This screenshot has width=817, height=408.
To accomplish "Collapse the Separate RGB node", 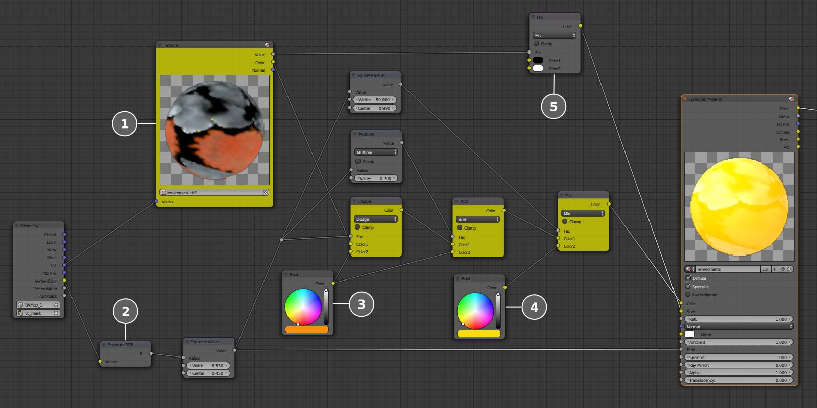I will coord(104,344).
